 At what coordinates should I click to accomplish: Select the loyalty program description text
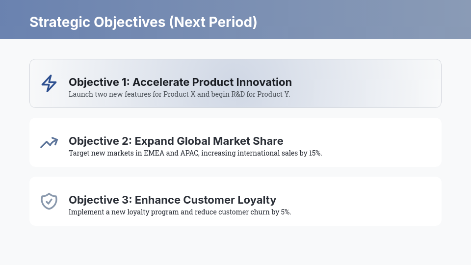pyautogui.click(x=180, y=212)
